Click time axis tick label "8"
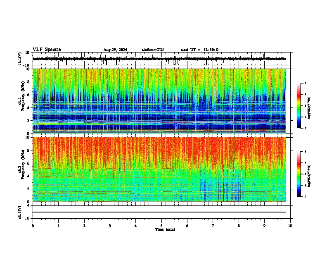The width and height of the screenshot is (327, 253). (239, 226)
